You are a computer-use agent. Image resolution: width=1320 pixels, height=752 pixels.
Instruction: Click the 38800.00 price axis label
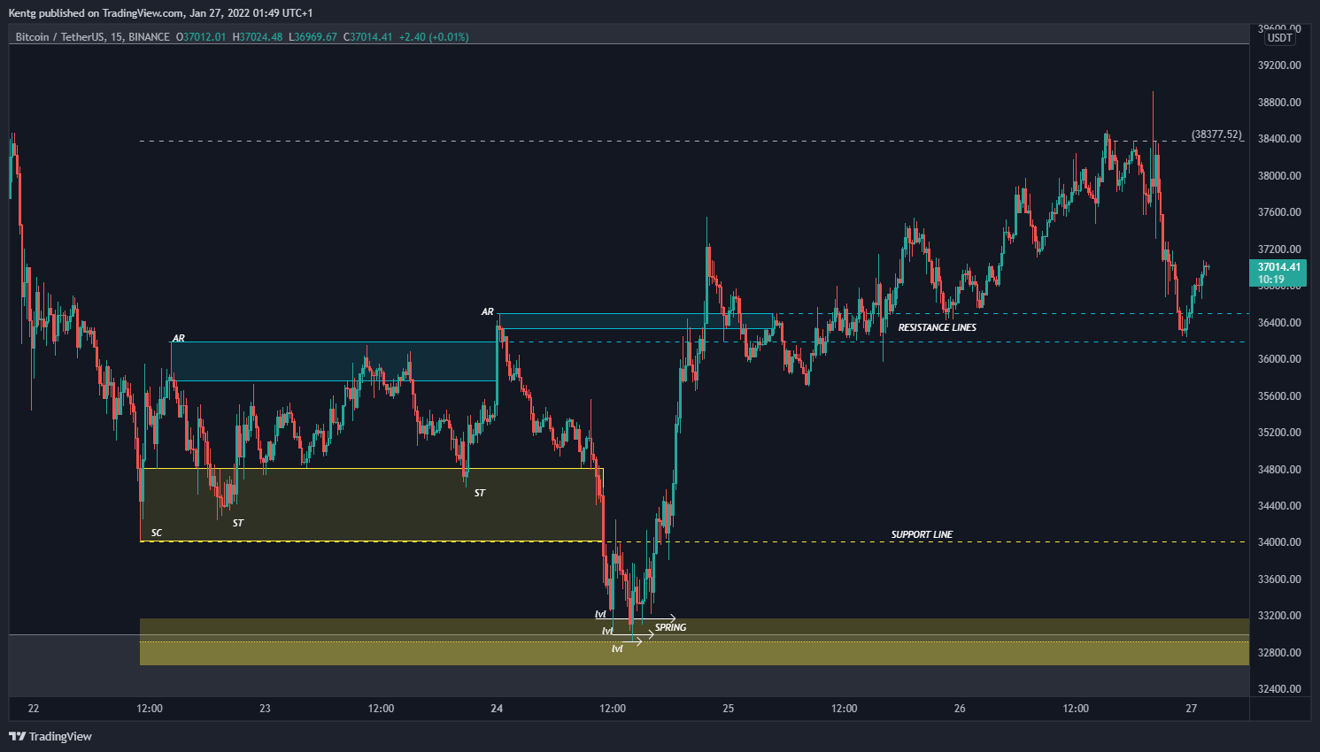(1279, 103)
